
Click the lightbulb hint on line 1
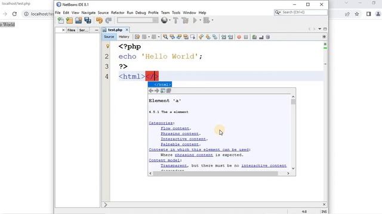[x=107, y=46]
